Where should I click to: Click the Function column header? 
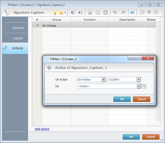pos(90,20)
